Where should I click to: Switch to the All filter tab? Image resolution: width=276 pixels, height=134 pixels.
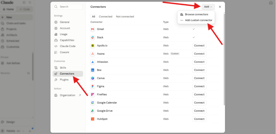click(93, 17)
